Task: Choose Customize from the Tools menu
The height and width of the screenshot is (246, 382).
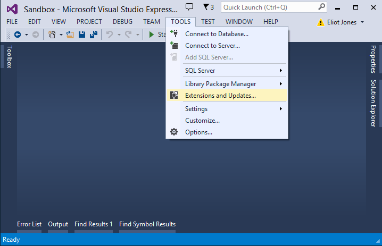Action: [227, 121]
